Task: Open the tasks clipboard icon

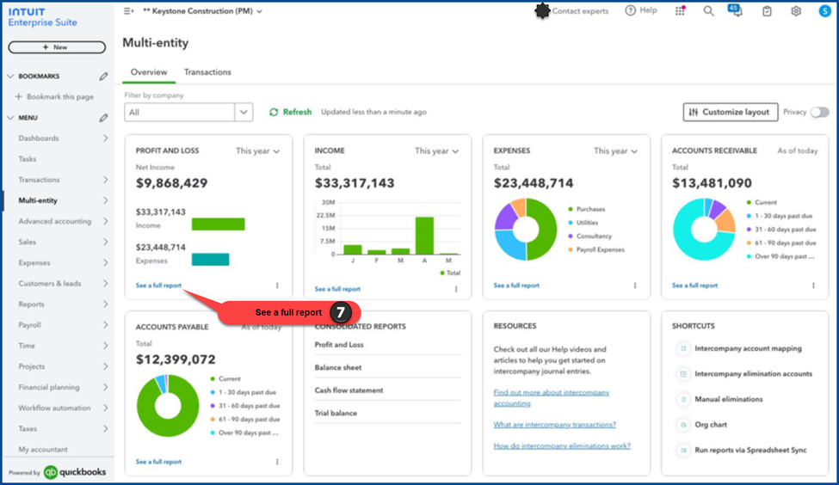Action: pyautogui.click(x=767, y=10)
